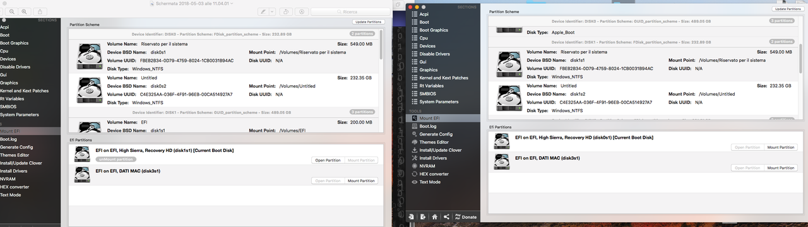Click NVRAM entry in Preview screenshot sidebar
This screenshot has width=808, height=227.
[x=8, y=178]
